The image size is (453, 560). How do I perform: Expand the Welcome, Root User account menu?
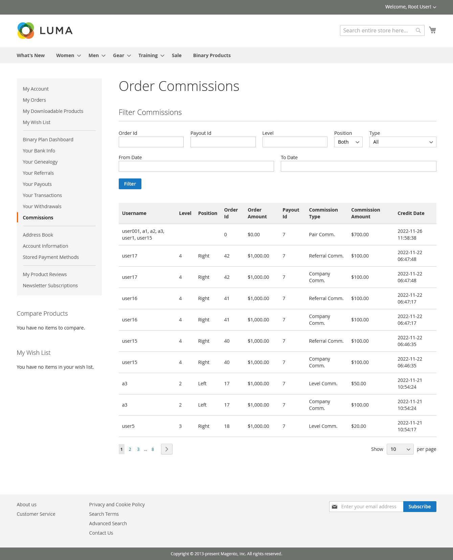point(410,7)
